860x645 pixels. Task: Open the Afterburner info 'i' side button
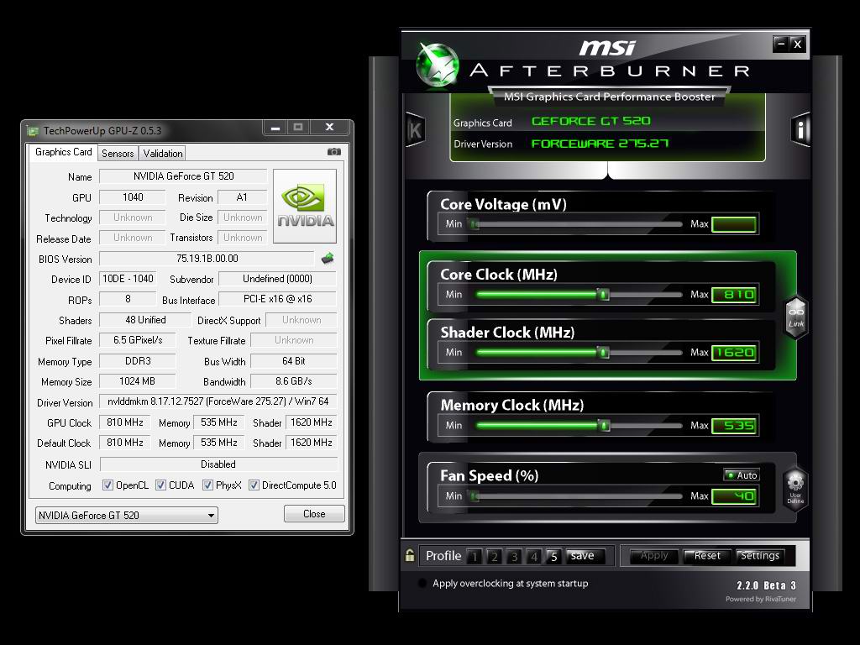pos(800,129)
